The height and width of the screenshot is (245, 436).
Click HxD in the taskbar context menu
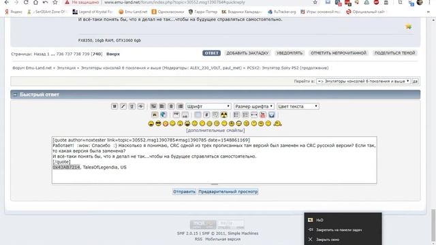pyautogui.click(x=343, y=220)
